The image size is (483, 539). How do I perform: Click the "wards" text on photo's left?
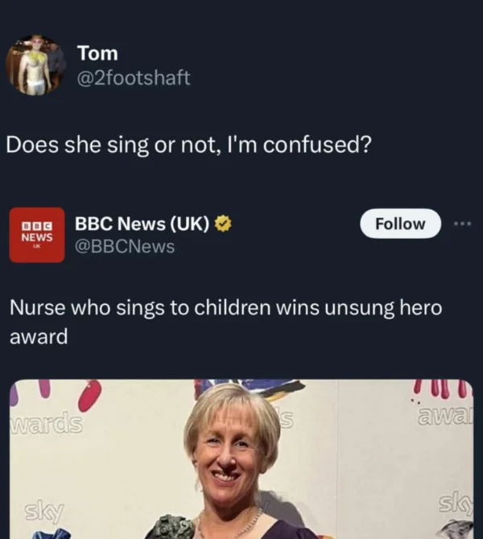pos(47,422)
